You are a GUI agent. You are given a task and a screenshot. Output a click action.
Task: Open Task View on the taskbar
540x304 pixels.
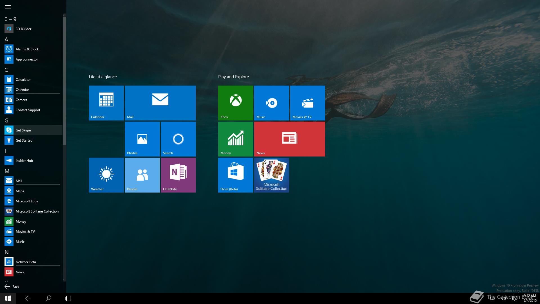tap(69, 298)
